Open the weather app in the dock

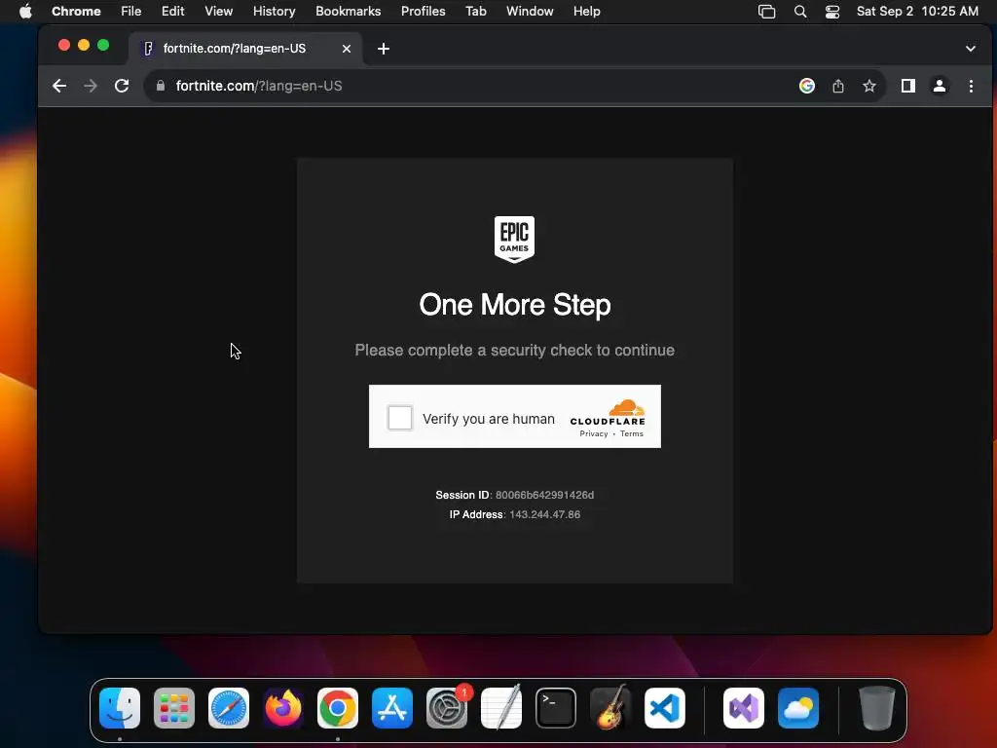point(798,708)
